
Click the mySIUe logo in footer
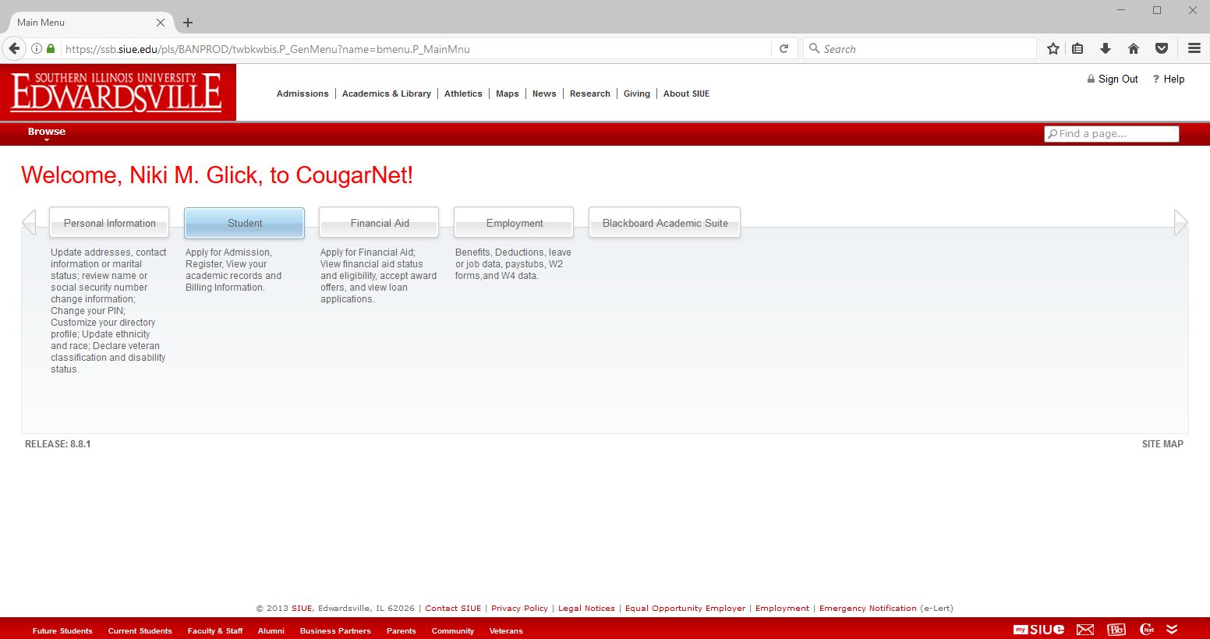tap(1038, 630)
